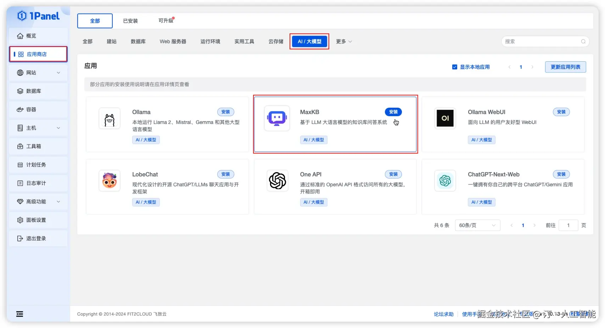Viewport: 605px width, 328px height.
Task: Click the AI / 大模型 tag on Ollama WebUI
Action: point(482,140)
